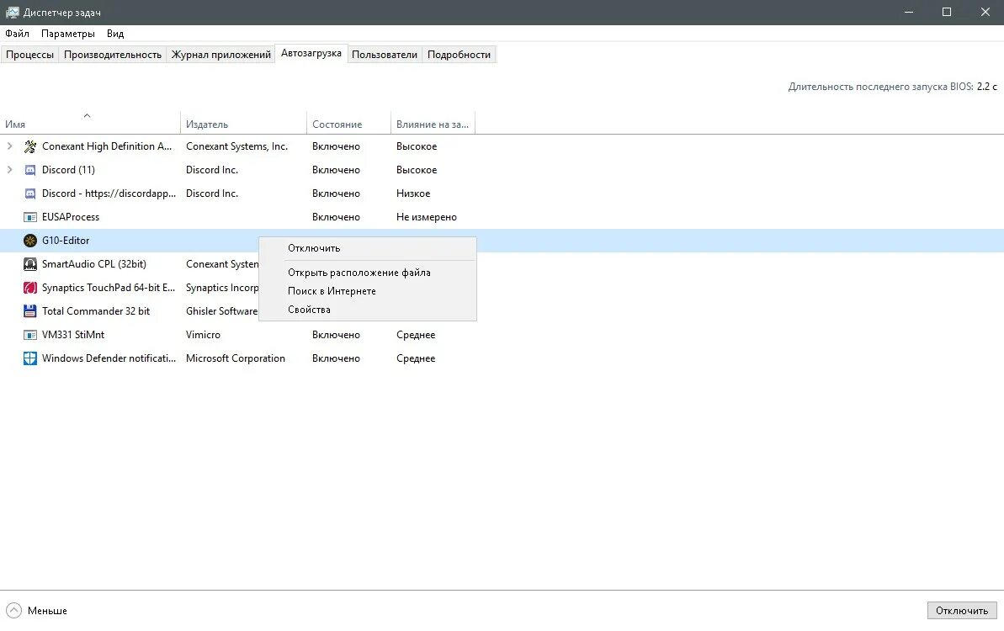Click the Task Manager title bar icon
1004x631 pixels.
(12, 12)
